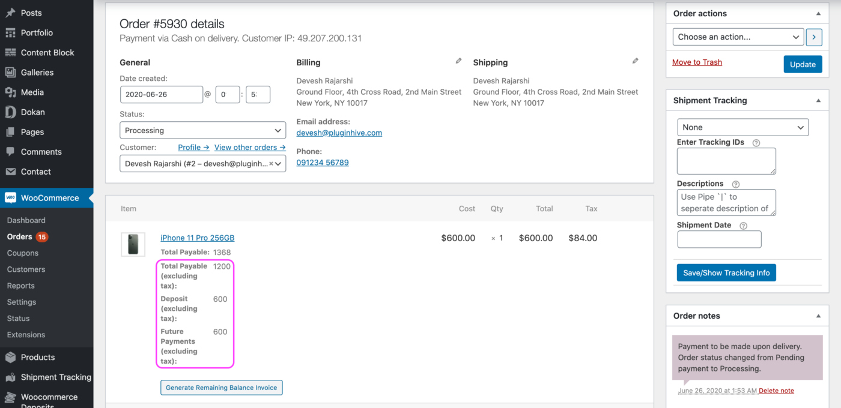Open WooCommerce Dashboard submenu item
Screen dimensions: 841x408
click(x=26, y=220)
